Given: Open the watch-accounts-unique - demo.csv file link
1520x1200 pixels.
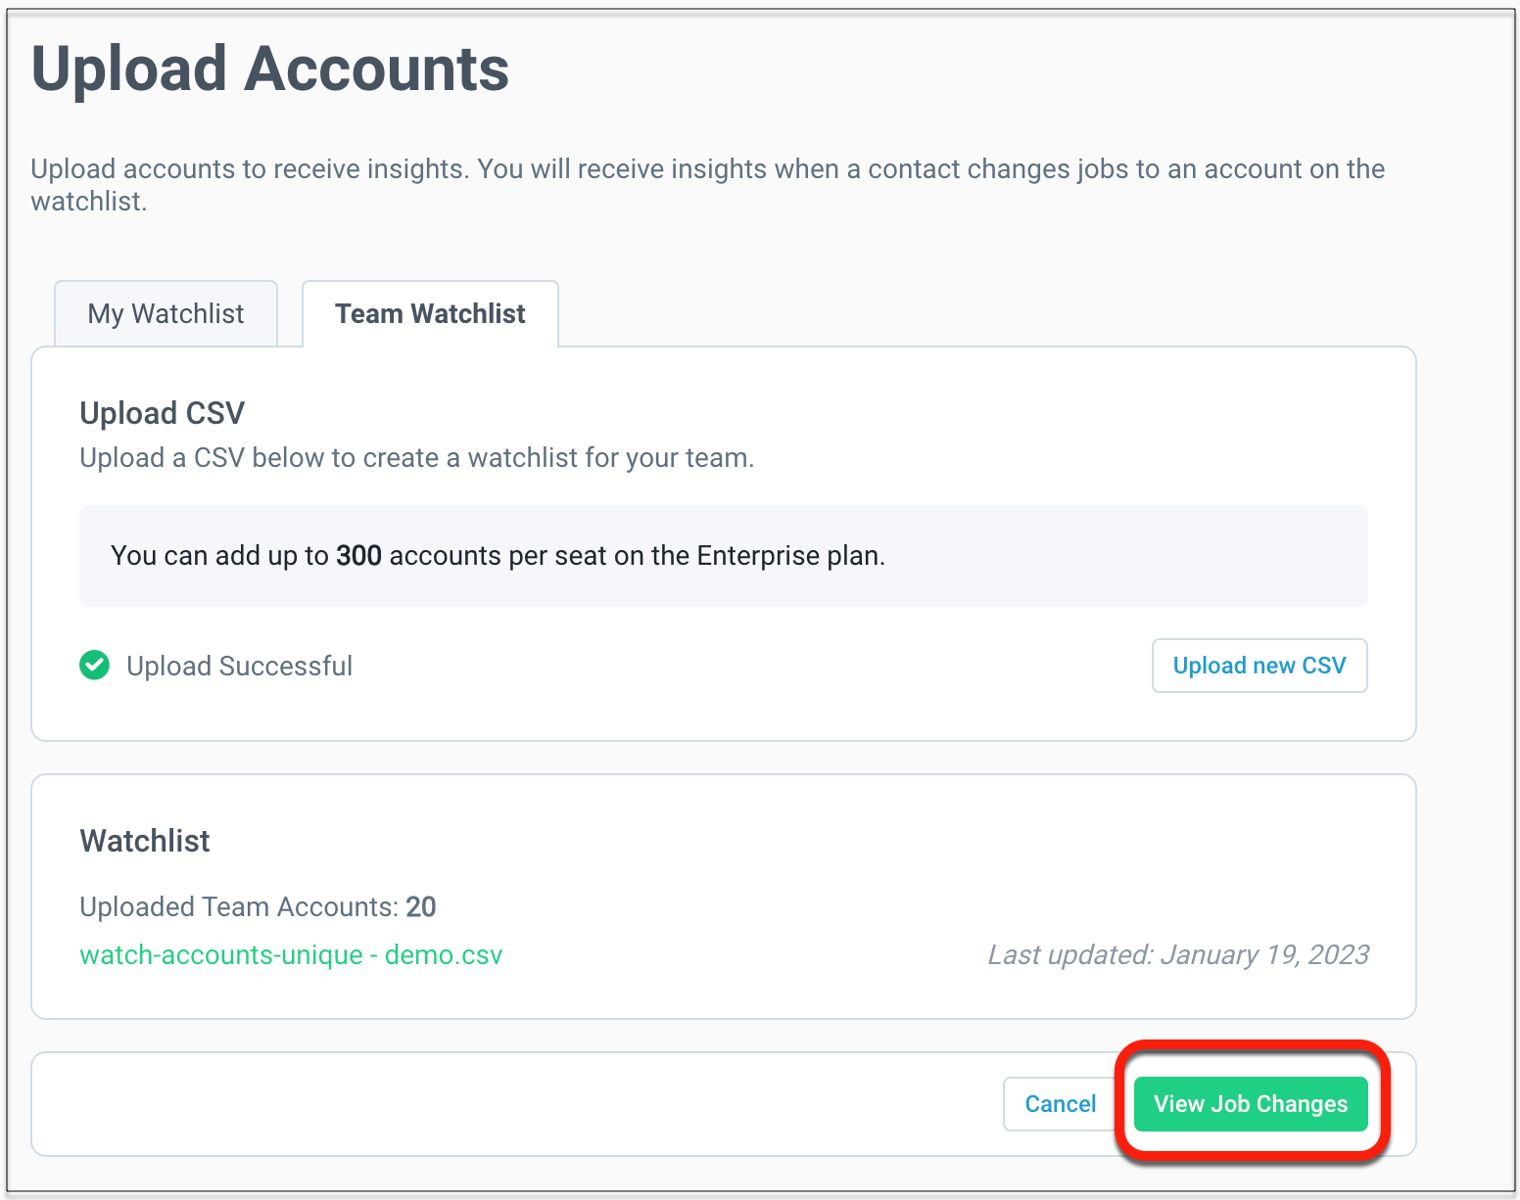Looking at the screenshot, I should point(291,954).
